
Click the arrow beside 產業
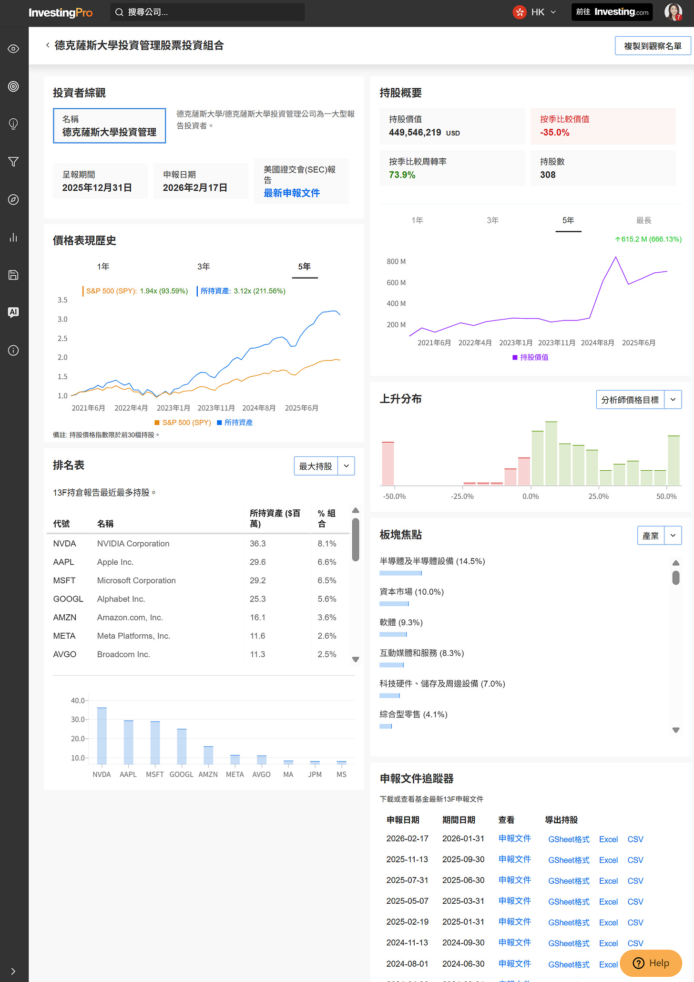click(673, 536)
